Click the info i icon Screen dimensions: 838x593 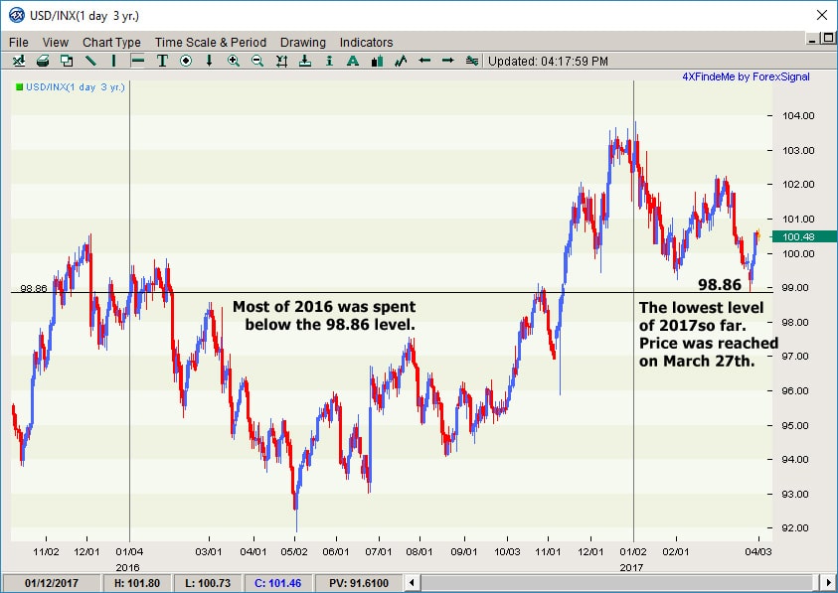(x=329, y=61)
